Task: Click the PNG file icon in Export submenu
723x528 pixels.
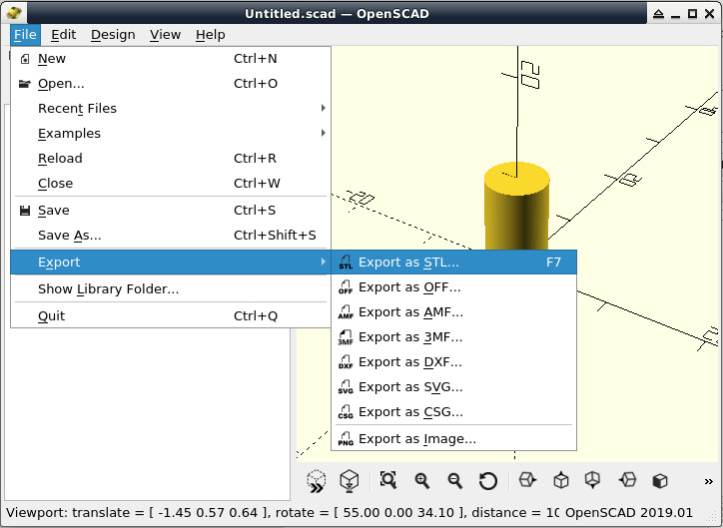Action: tap(346, 438)
